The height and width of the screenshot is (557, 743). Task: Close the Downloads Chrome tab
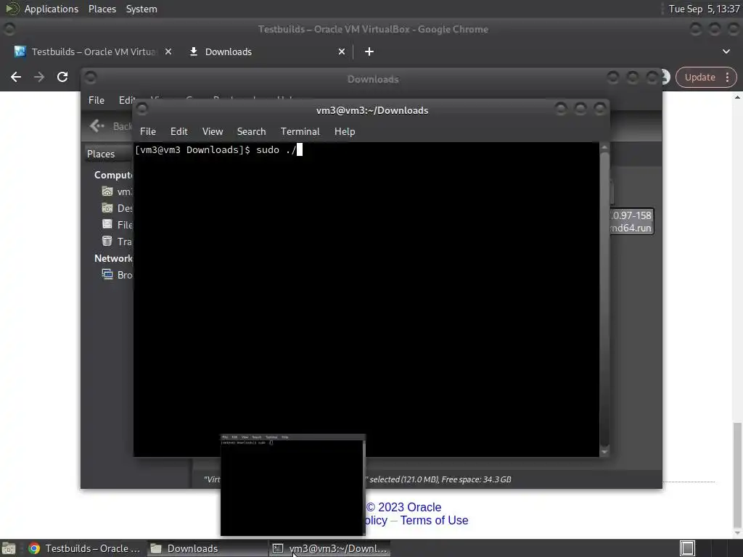342,51
